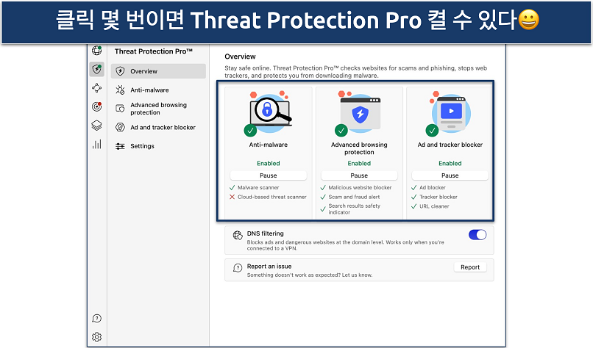Click the Anti-malware magnifier illustration

click(x=270, y=112)
